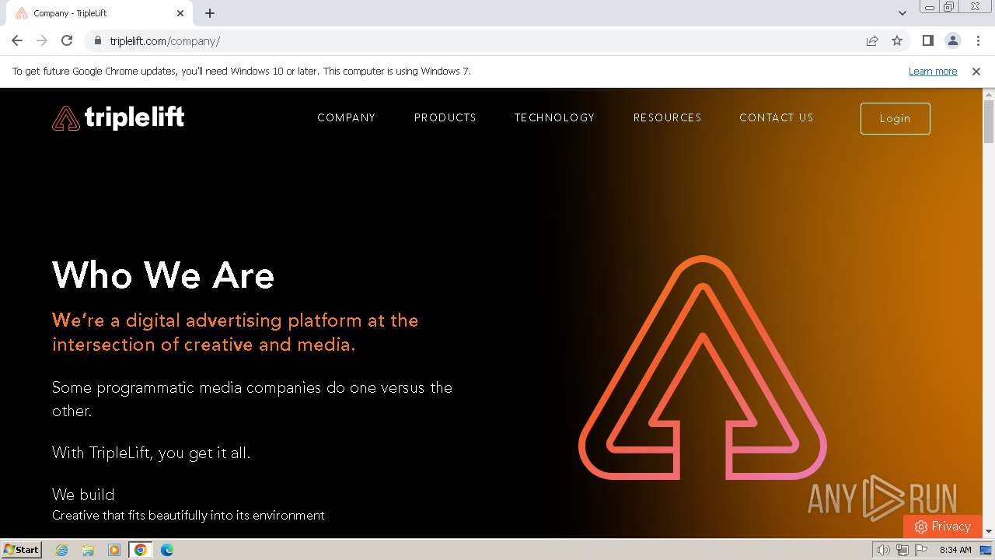The width and height of the screenshot is (995, 560).
Task: Open the TECHNOLOGY navigation menu
Action: 554,117
